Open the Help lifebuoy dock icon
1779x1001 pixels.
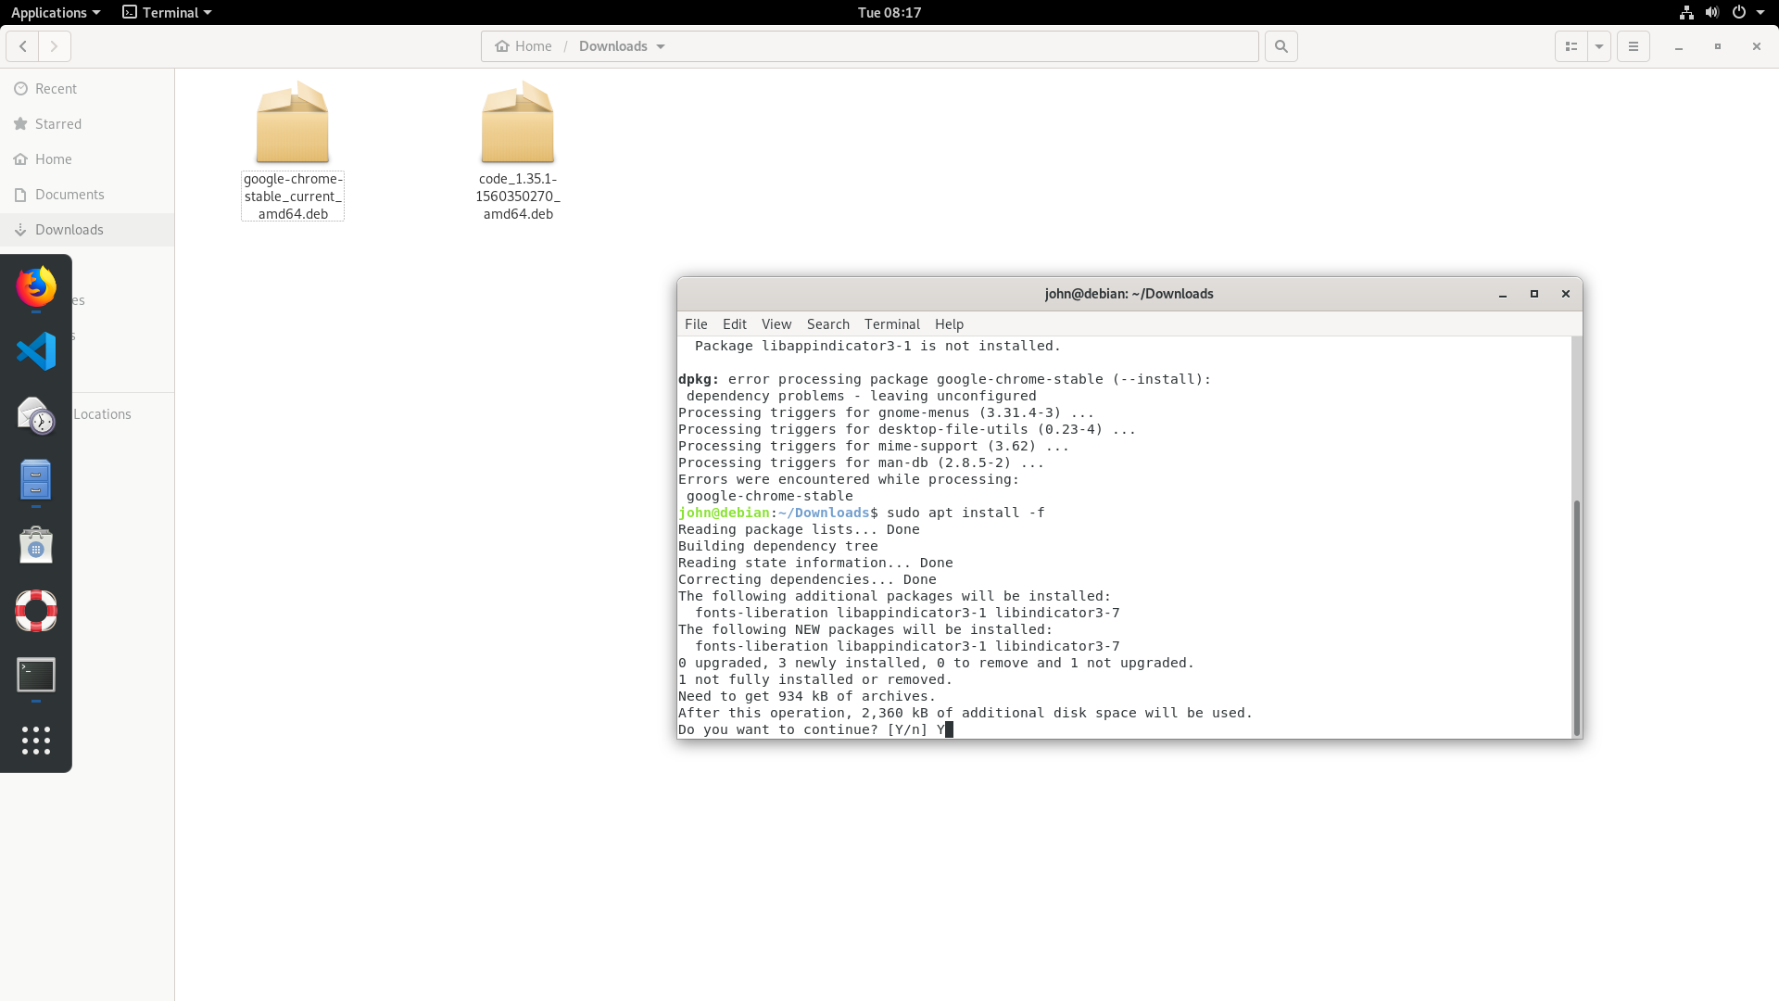coord(36,611)
